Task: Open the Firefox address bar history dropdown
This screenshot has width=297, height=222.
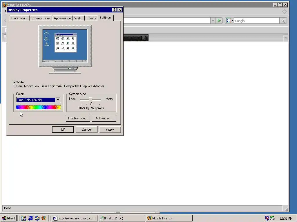Action: (213, 21)
